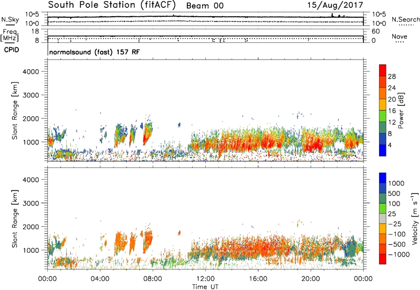Click the date '15/Aug/2017'
420x290 pixels.
(x=335, y=5)
